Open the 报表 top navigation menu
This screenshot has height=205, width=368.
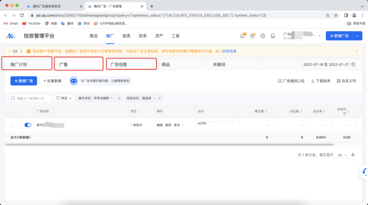click(x=126, y=36)
